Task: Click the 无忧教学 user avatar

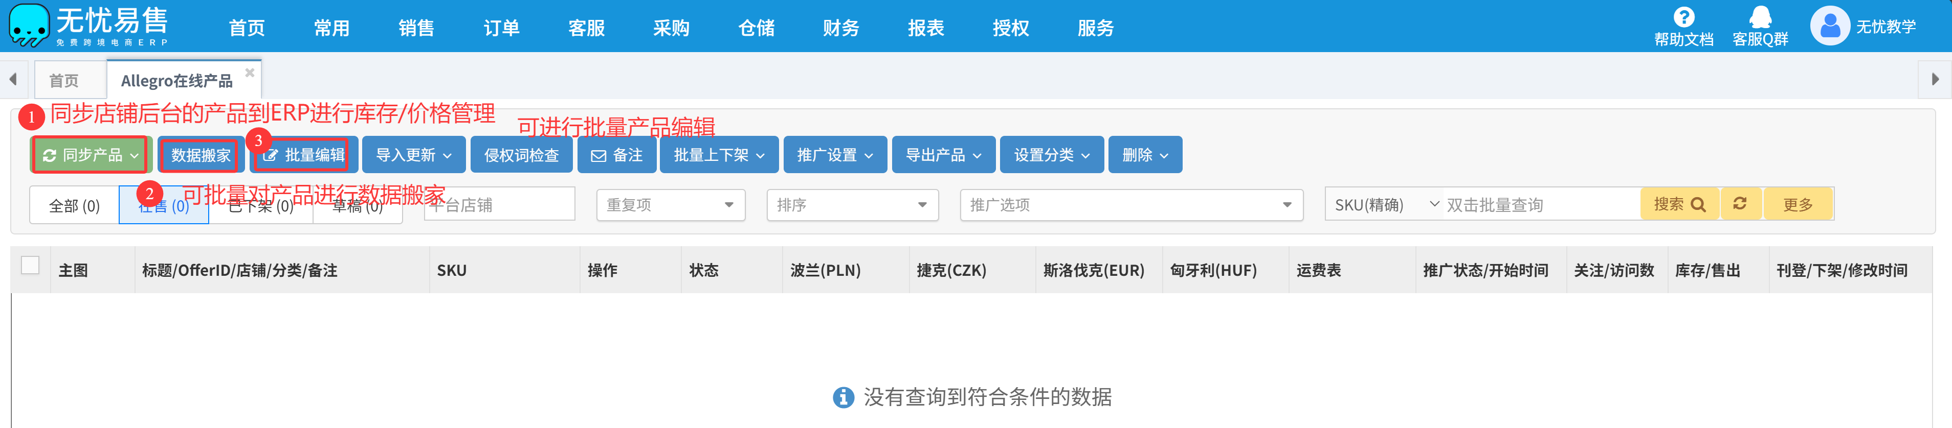Action: tap(1830, 26)
